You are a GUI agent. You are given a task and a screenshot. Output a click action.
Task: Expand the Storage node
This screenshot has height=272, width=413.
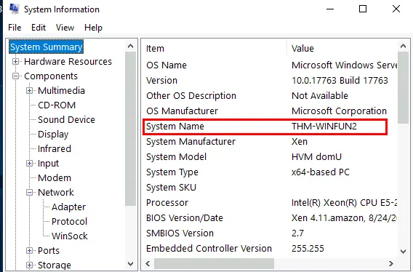[30, 265]
